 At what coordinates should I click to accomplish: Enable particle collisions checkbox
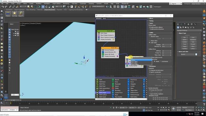149,27
